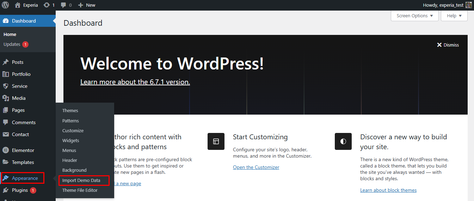Click the Elementor logo icon
The height and width of the screenshot is (201, 474).
(x=6, y=150)
